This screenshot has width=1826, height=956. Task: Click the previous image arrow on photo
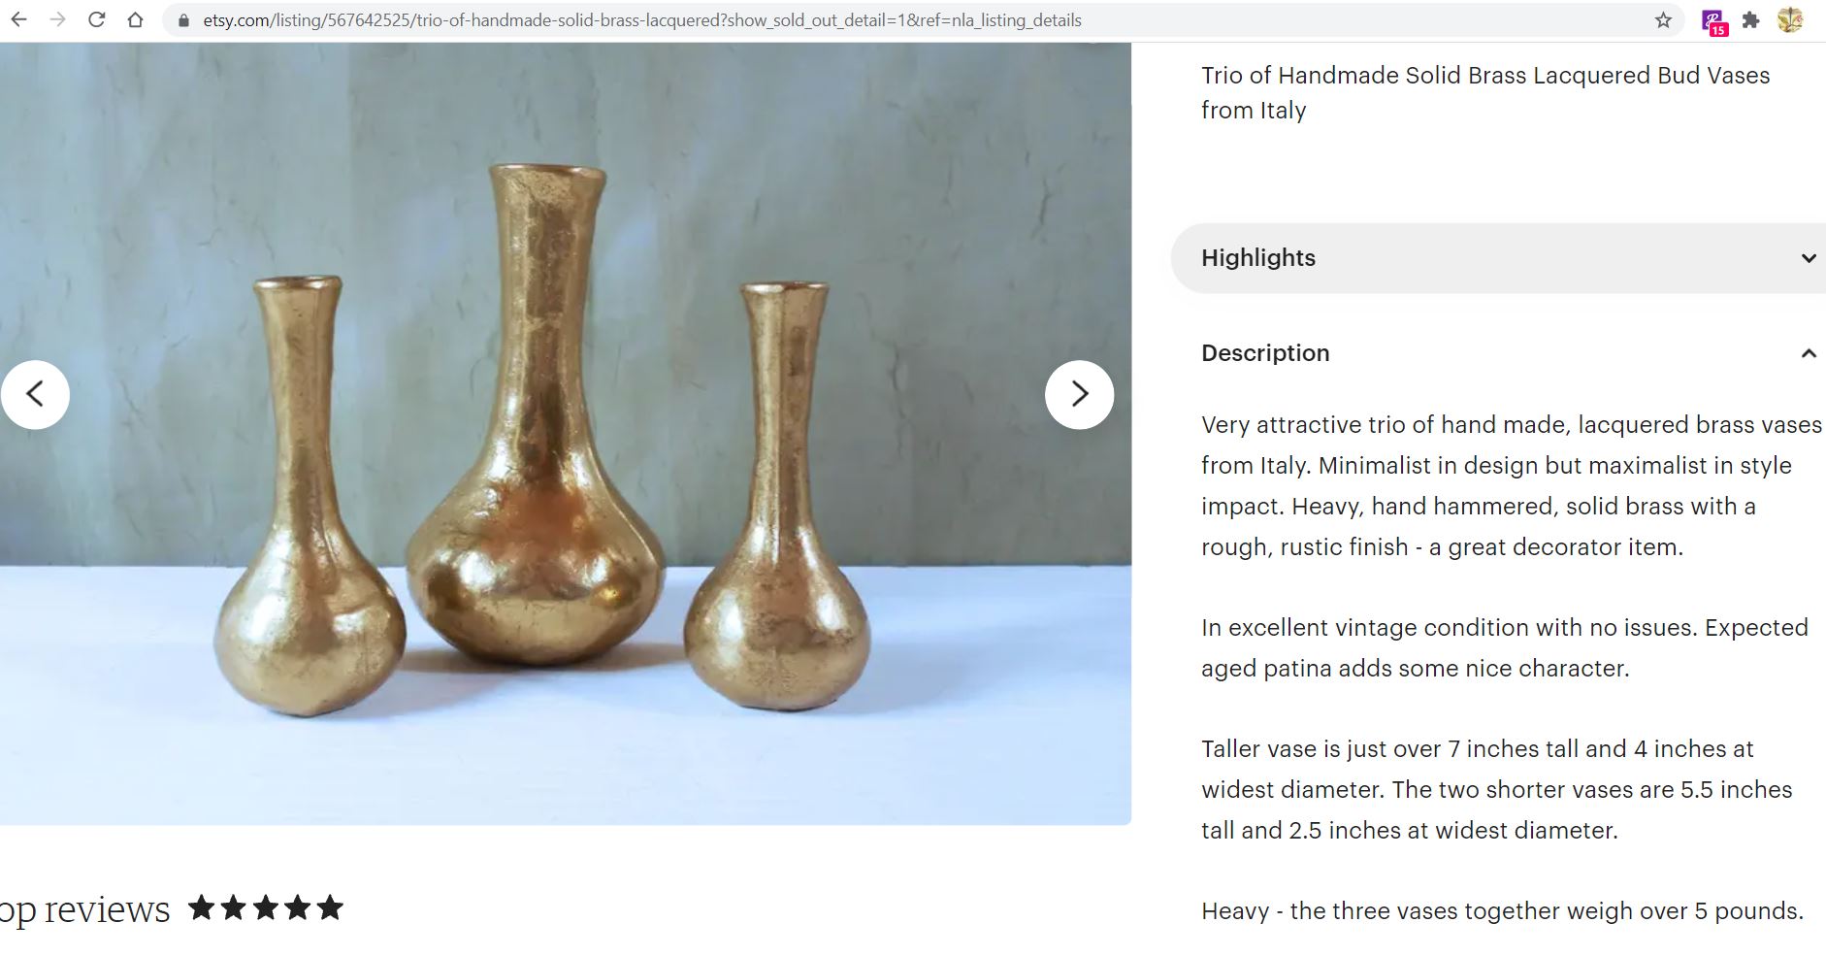point(37,394)
